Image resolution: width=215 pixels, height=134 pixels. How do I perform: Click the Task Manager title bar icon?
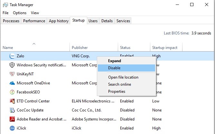(x=5, y=5)
